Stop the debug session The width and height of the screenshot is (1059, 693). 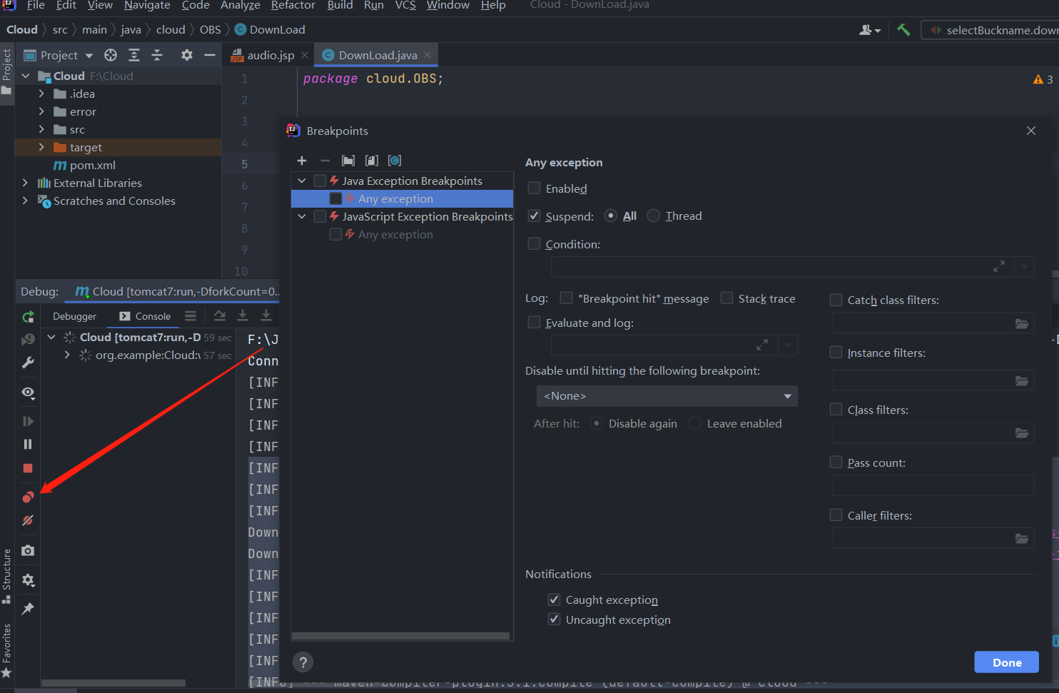pyautogui.click(x=28, y=468)
